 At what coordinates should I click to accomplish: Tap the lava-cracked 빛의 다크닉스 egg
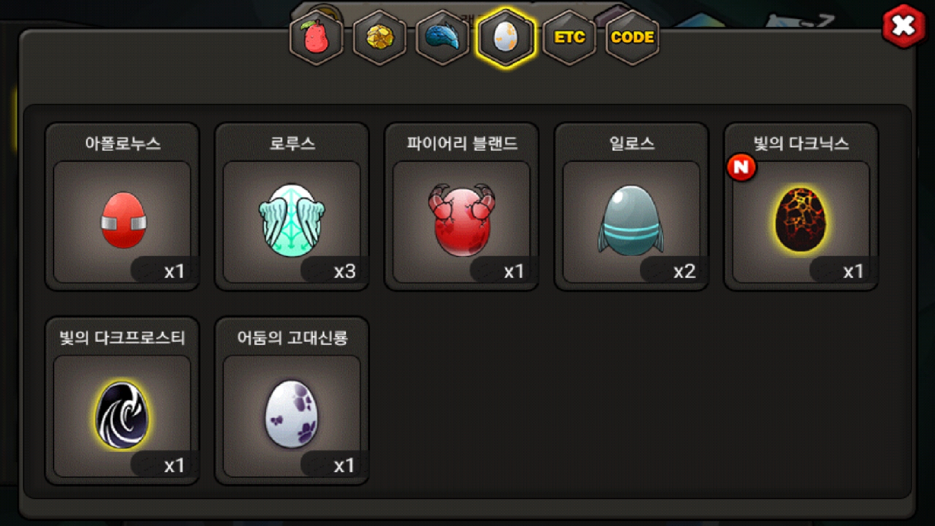(801, 222)
